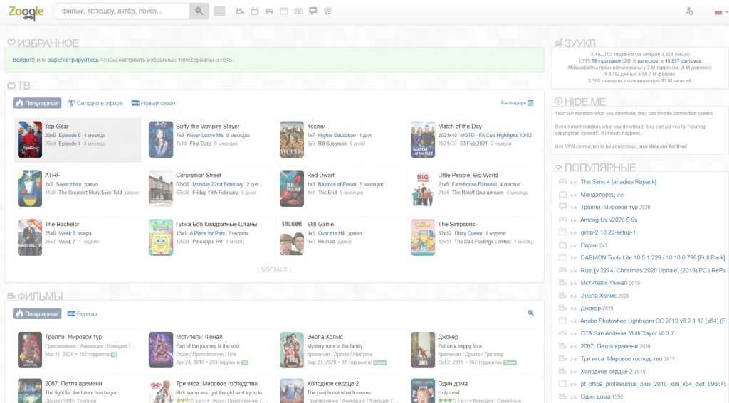This screenshot has width=729, height=403.
Task: Open the games controller icon in top bar
Action: click(x=269, y=11)
